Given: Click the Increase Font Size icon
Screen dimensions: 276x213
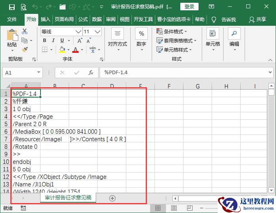Looking at the screenshot, I should pos(80,40).
